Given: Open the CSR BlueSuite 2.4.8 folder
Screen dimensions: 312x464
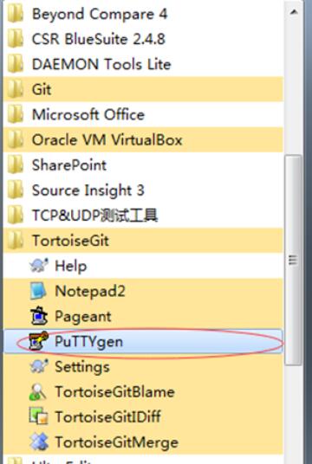Looking at the screenshot, I should click(x=143, y=39).
